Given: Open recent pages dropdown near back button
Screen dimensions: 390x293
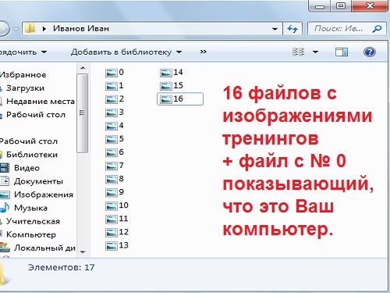Looking at the screenshot, I should (x=16, y=29).
